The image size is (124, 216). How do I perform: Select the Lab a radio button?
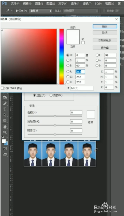(97, 60)
